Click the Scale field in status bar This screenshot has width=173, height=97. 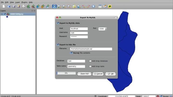pos(149,96)
